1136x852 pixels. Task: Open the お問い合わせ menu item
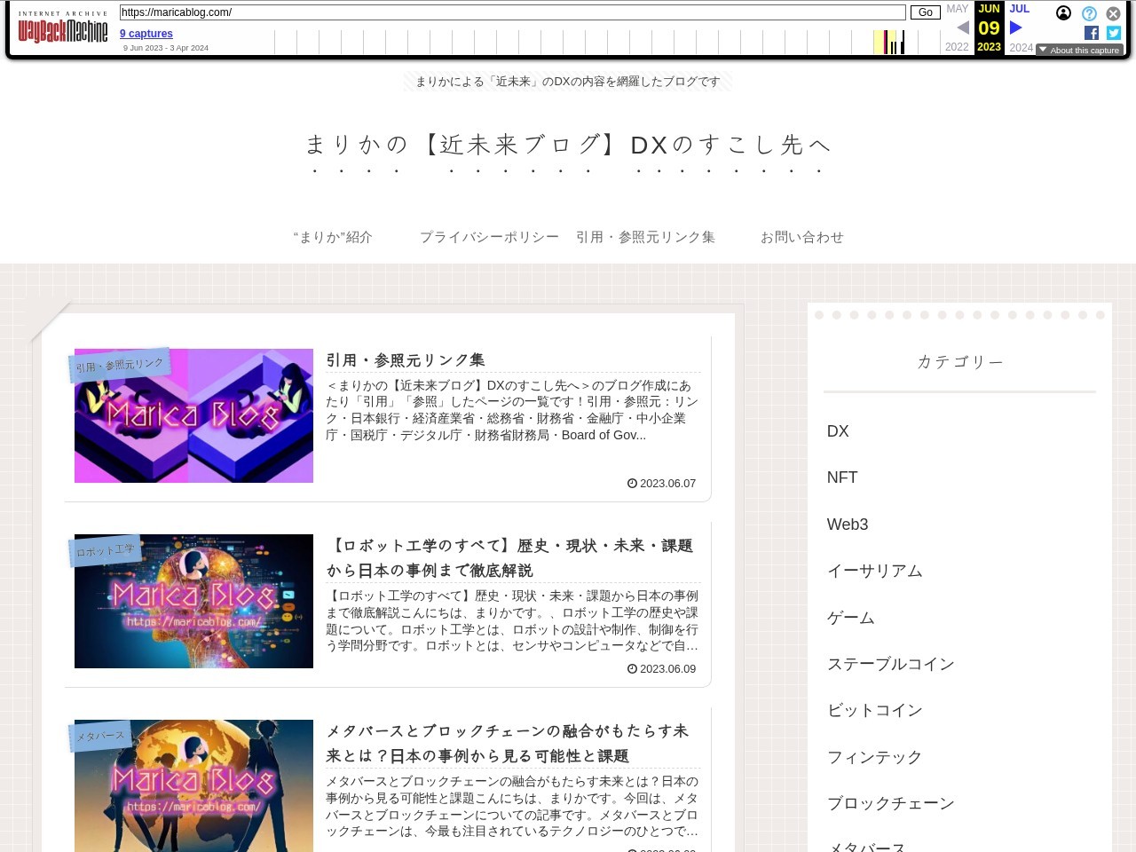click(x=801, y=237)
